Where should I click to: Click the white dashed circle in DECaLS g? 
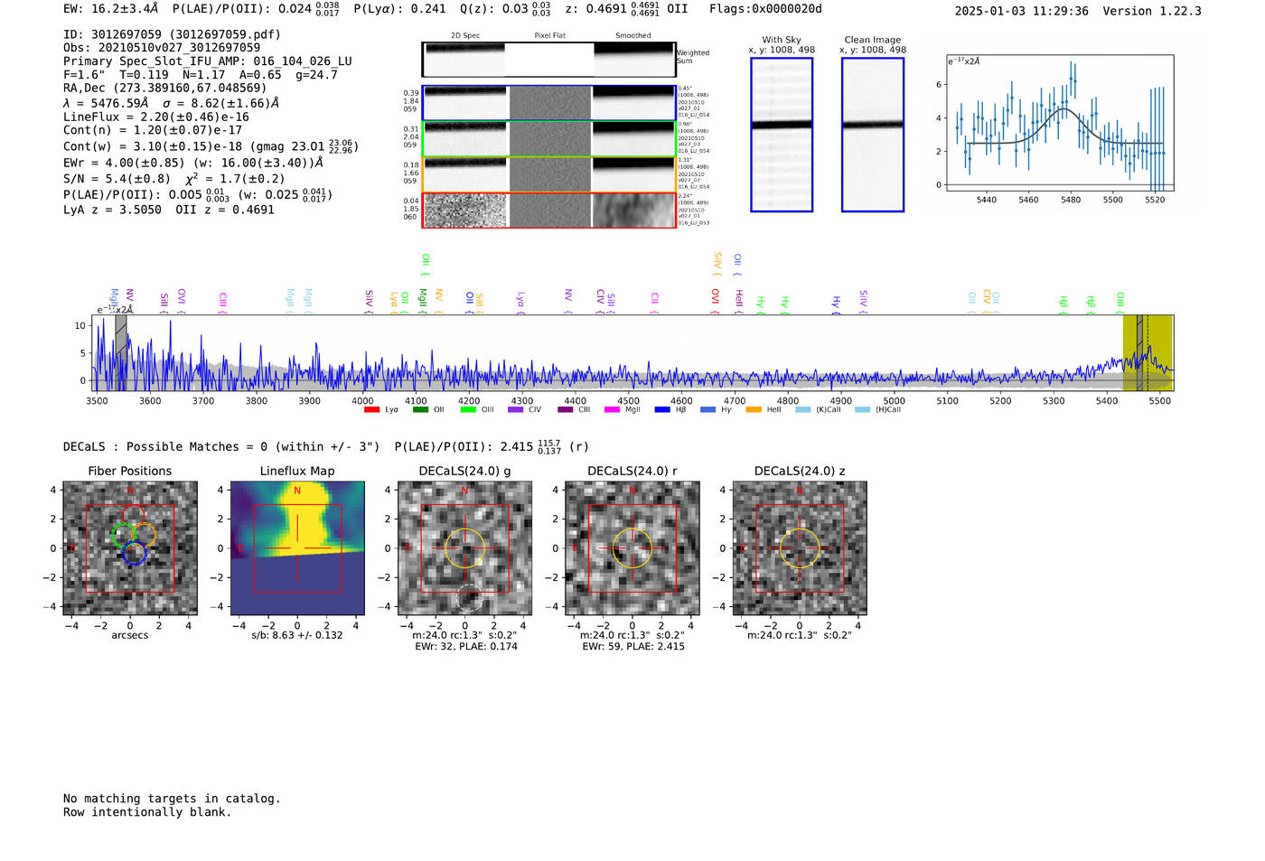469,597
